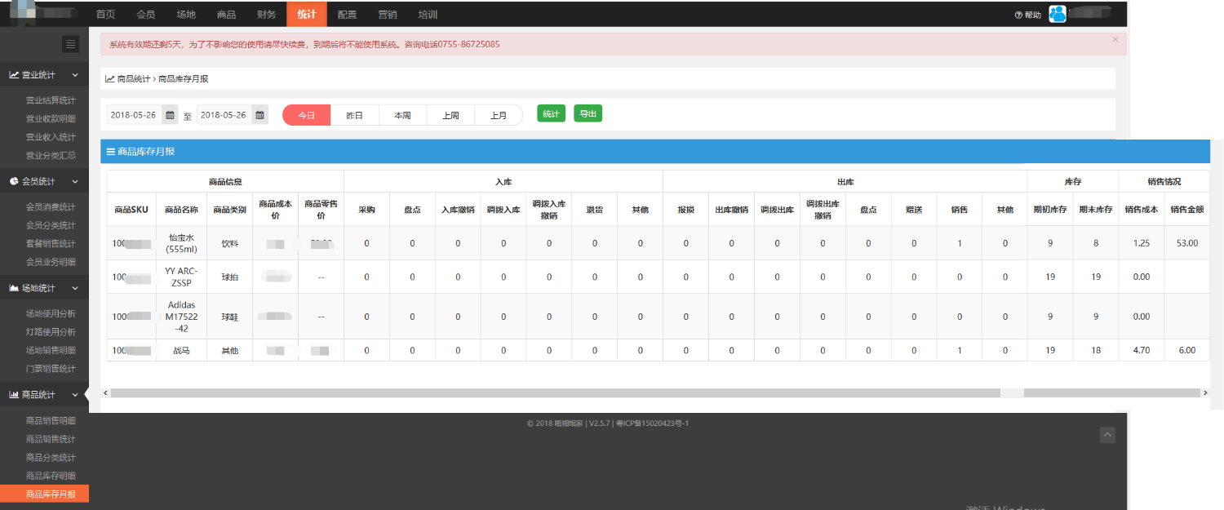Open the 营销 top menu
Viewport: 1224px width, 510px height.
(388, 15)
